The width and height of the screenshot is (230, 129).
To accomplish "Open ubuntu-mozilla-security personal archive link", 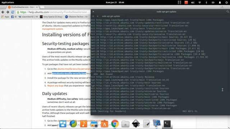I will coord(73,69).
